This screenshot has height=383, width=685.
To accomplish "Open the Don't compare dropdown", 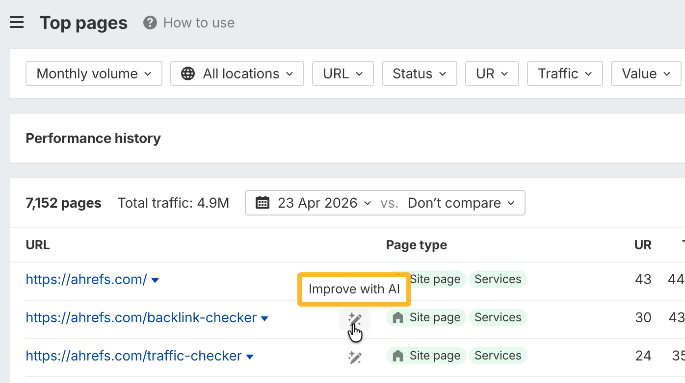I will tap(462, 202).
